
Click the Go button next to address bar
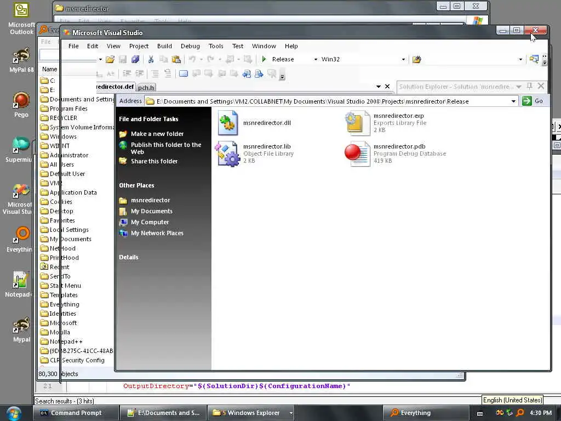coord(533,101)
